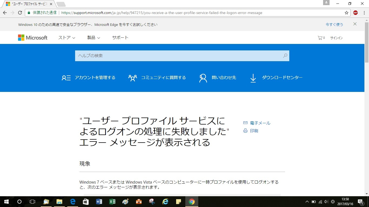The width and height of the screenshot is (369, 207).
Task: Click the 印刷 print link
Action: 254,131
